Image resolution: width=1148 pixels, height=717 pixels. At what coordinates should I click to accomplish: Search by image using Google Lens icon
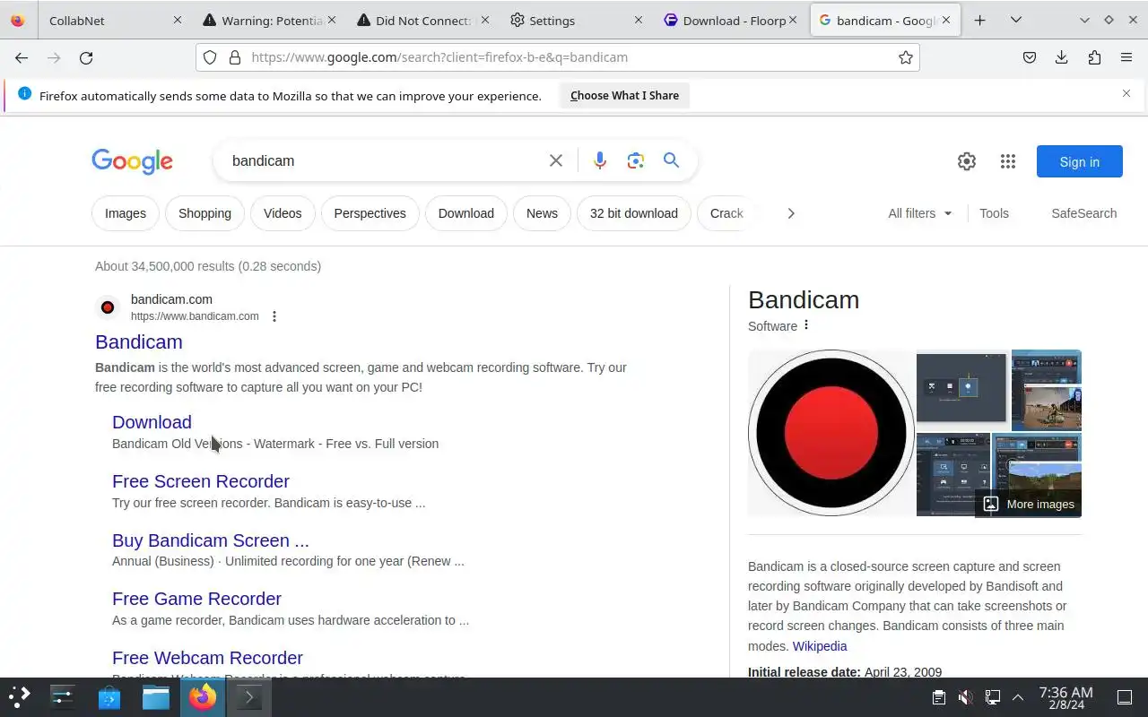[636, 160]
